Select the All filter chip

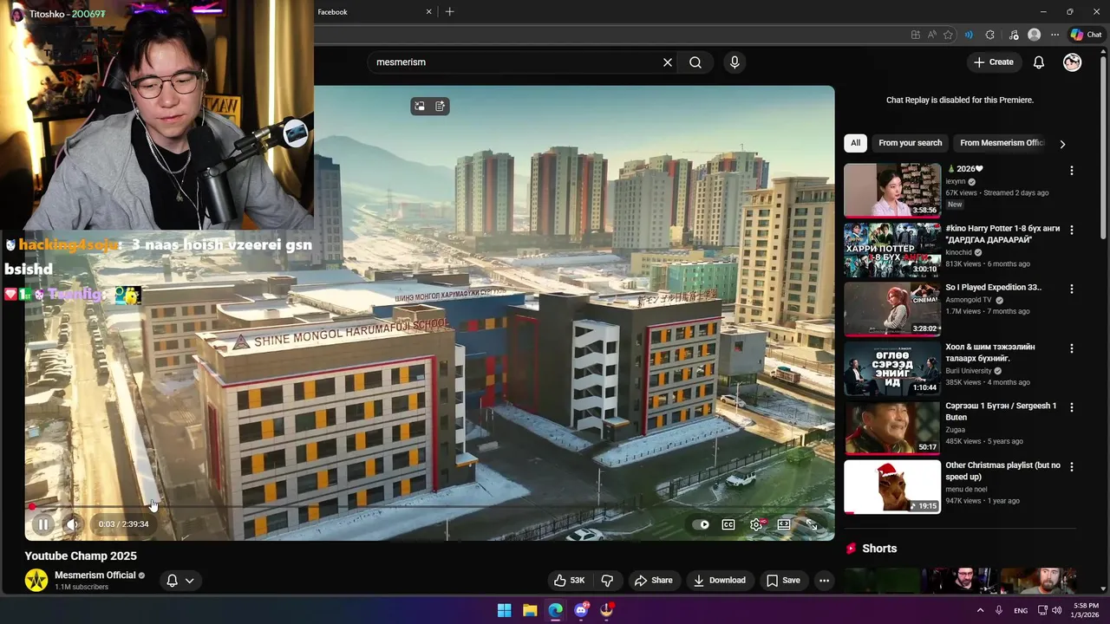[x=855, y=143]
